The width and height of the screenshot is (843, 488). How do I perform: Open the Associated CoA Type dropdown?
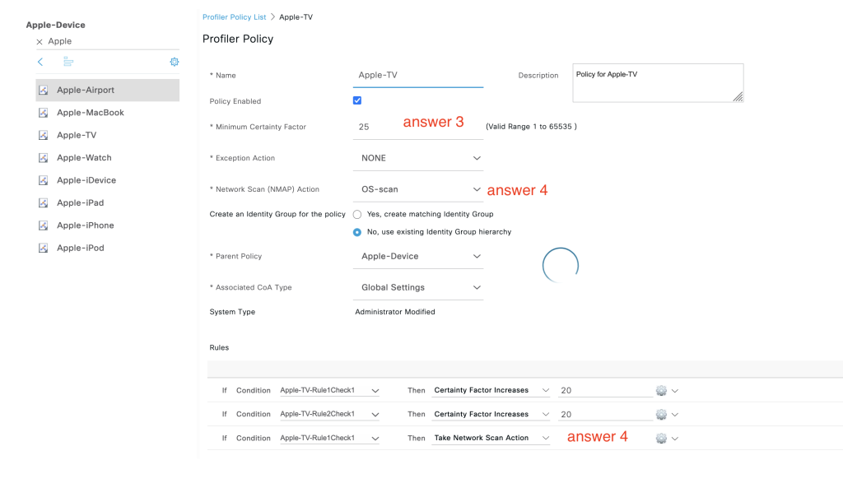pyautogui.click(x=420, y=288)
